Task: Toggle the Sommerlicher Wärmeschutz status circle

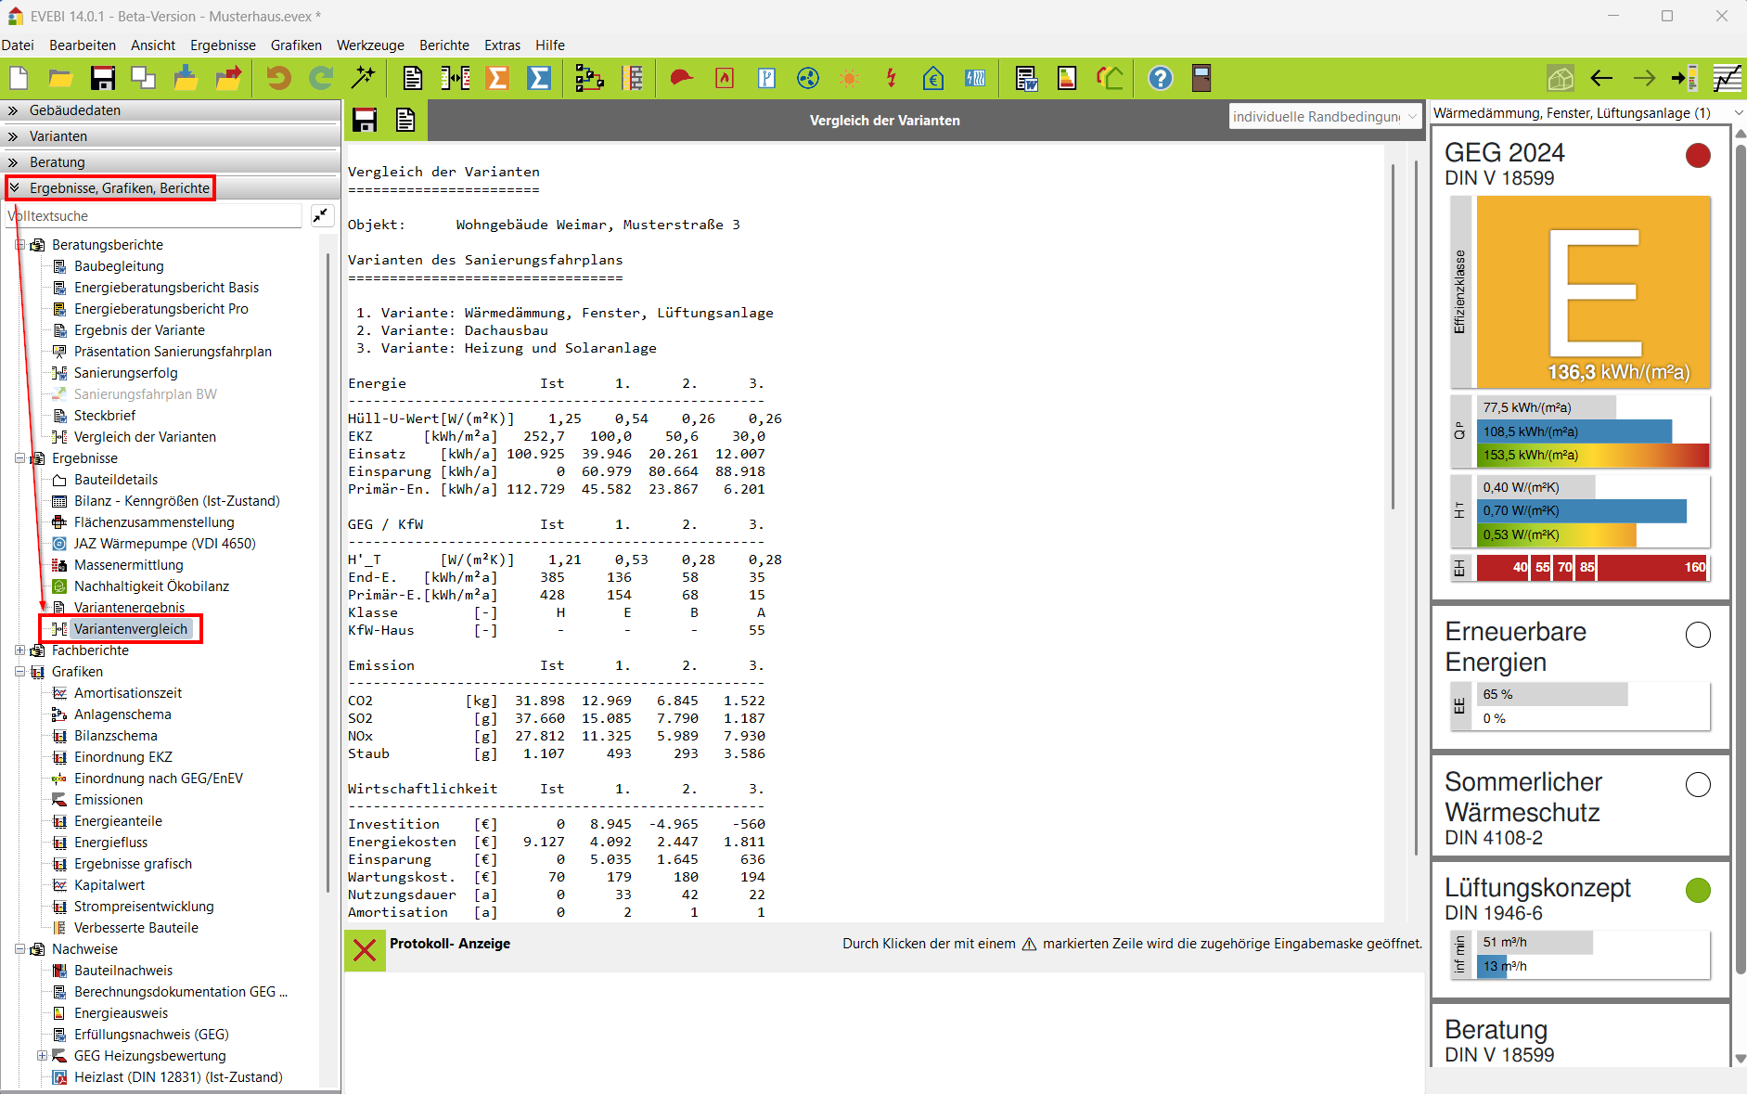Action: (1697, 785)
